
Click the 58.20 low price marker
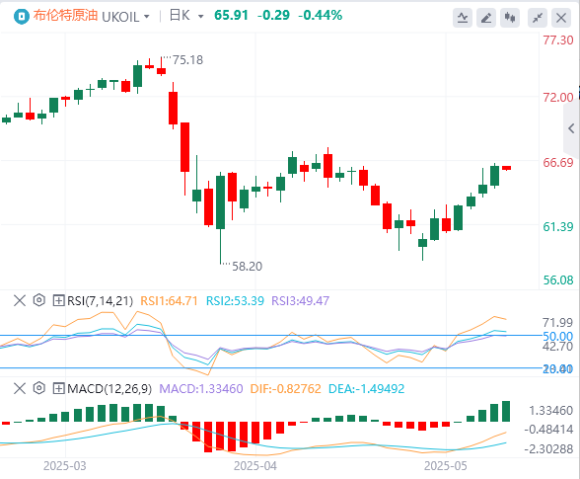click(x=247, y=267)
